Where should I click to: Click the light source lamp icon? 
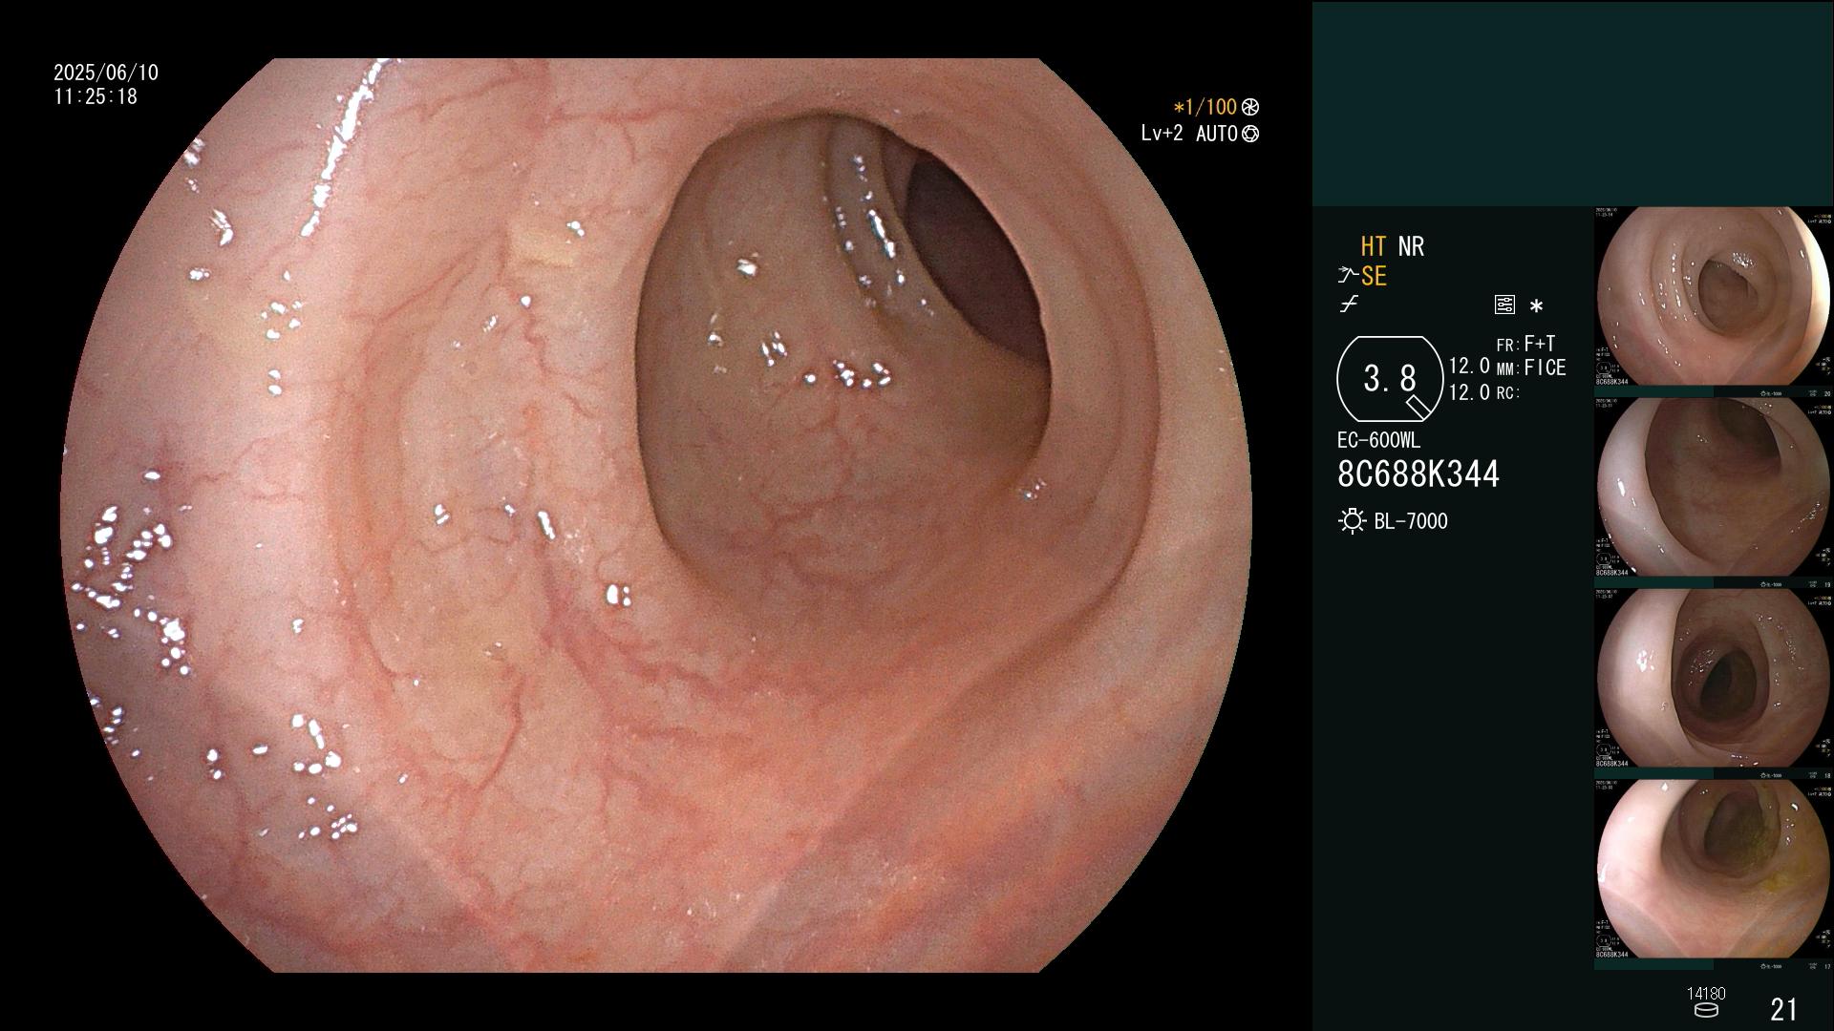tap(1352, 521)
